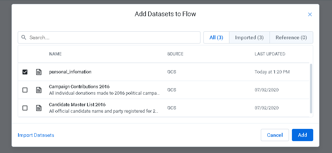Screen dimensions: 332x153
Task: Check the Candidate Master List 2016 checkbox
Action: click(25, 108)
